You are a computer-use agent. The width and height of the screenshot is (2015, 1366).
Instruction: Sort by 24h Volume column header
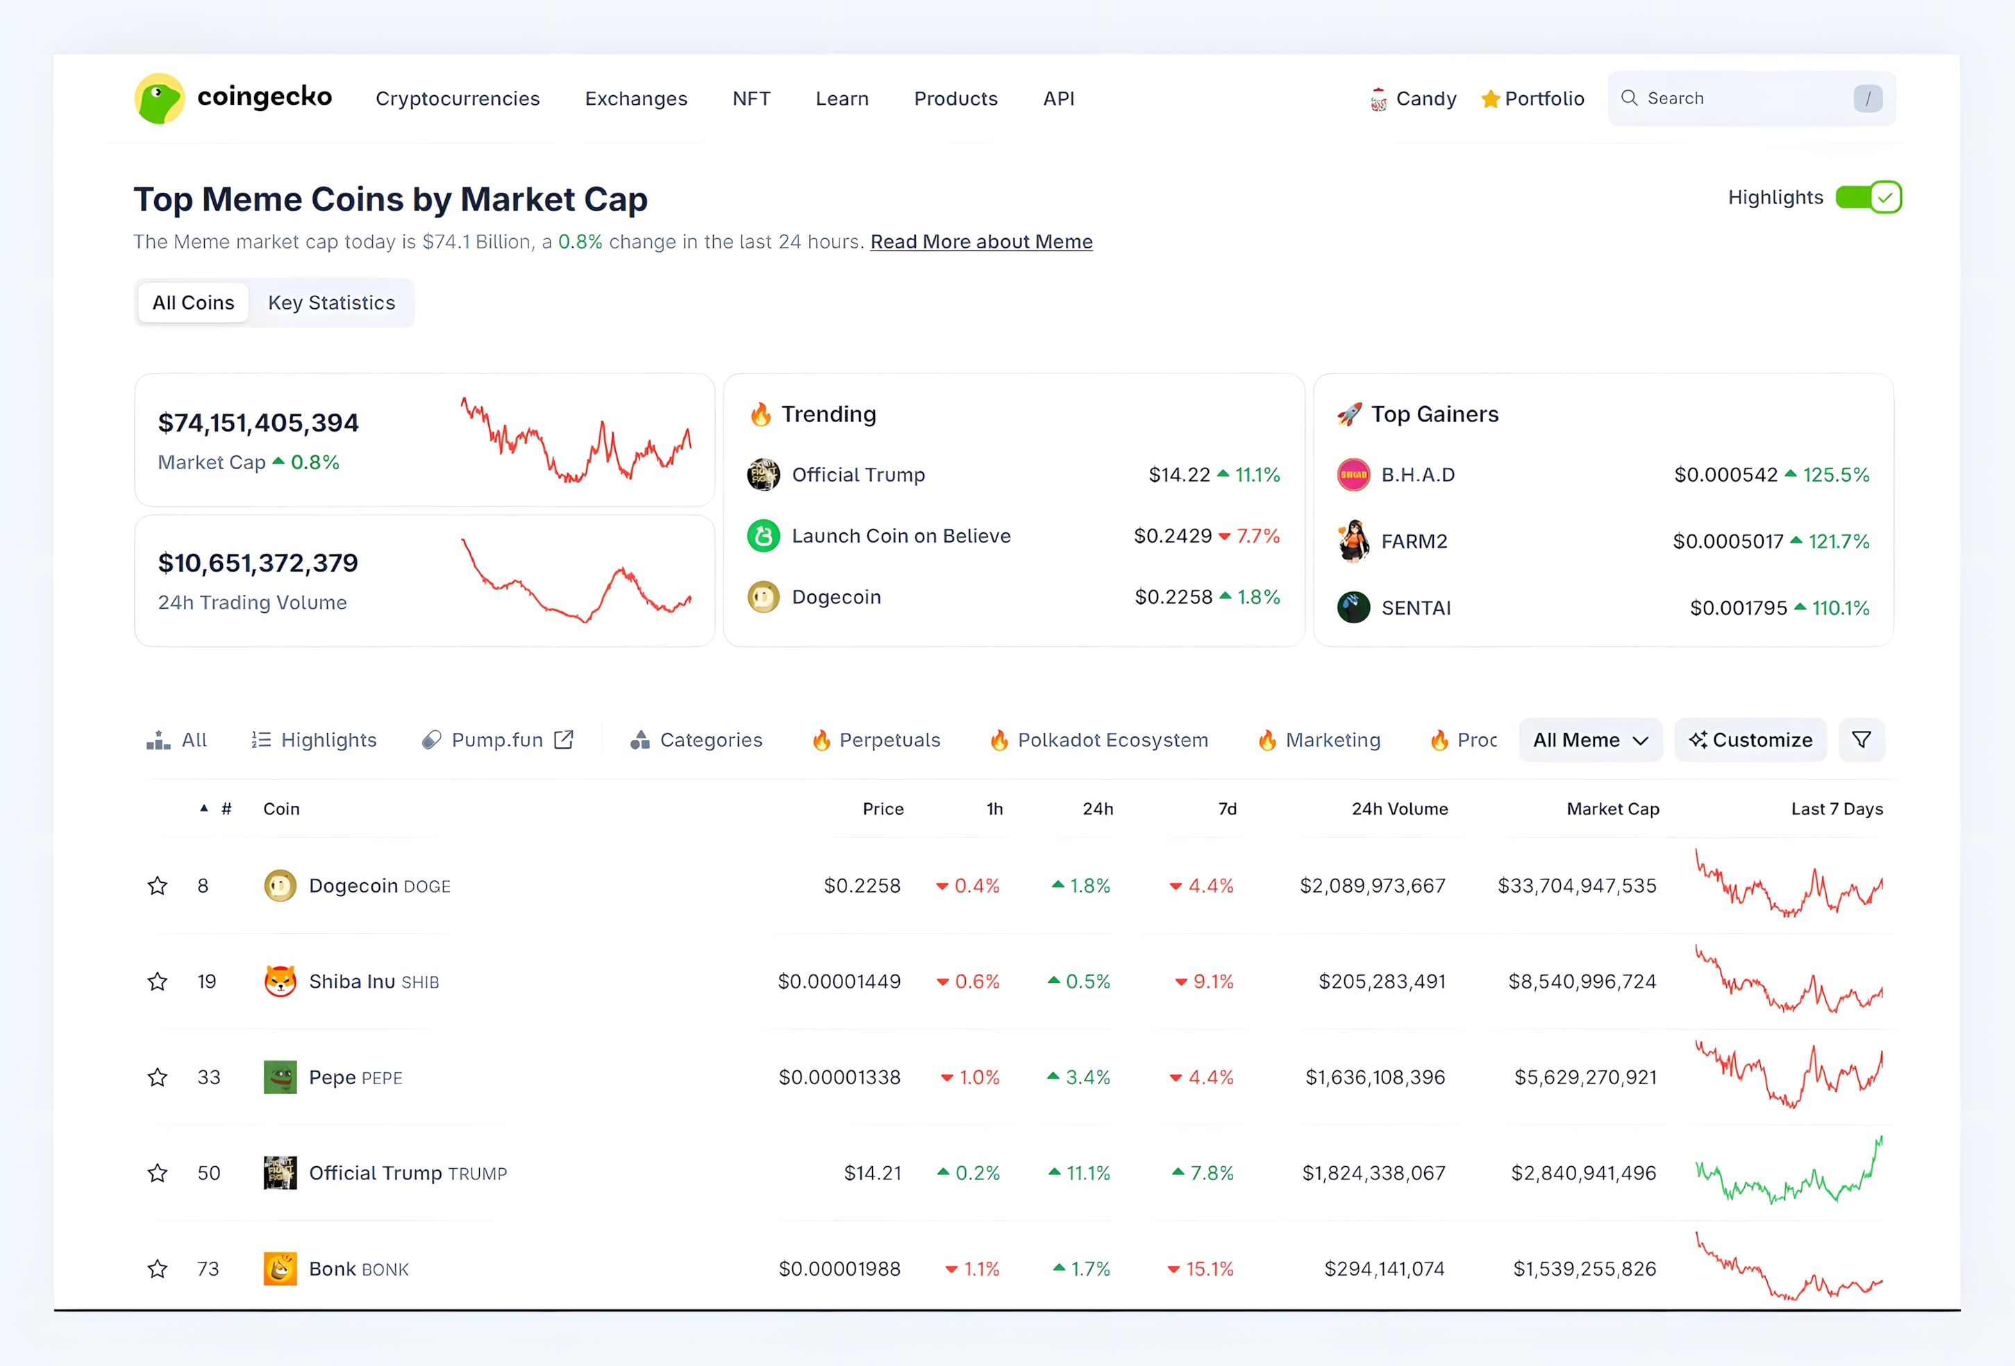[x=1399, y=809]
